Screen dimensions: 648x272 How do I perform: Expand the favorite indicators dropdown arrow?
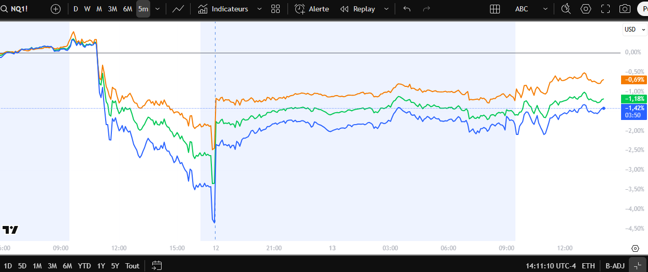[x=260, y=9]
